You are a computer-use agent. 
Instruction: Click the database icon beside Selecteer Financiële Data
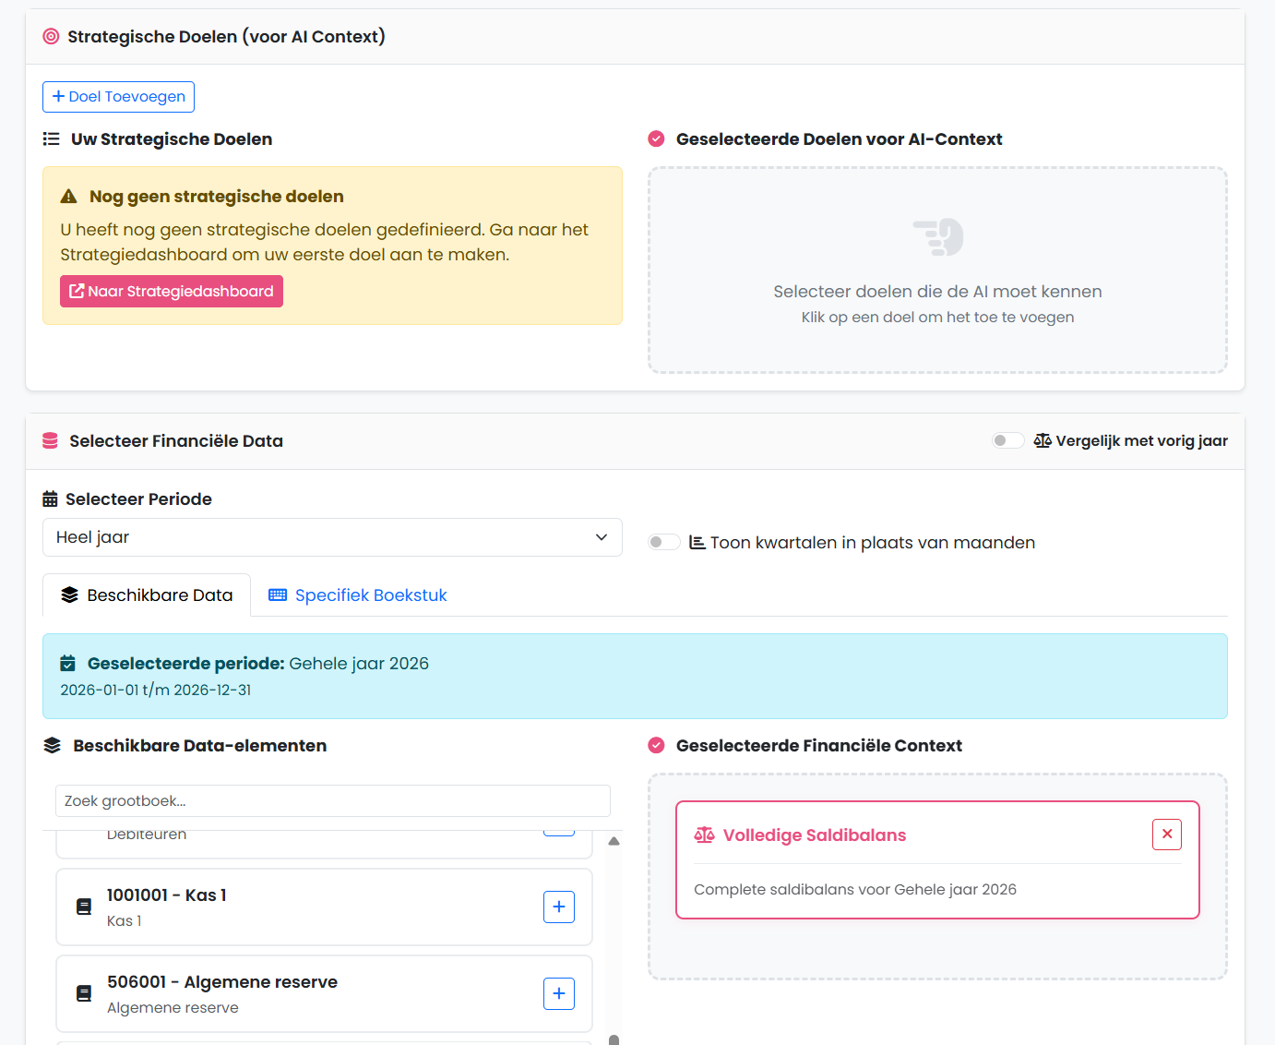[51, 441]
